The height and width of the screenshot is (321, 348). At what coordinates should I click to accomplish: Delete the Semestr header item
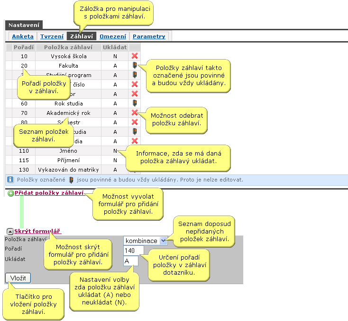point(135,122)
